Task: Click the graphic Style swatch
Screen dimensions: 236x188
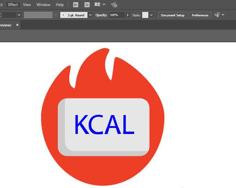Action: (145, 15)
